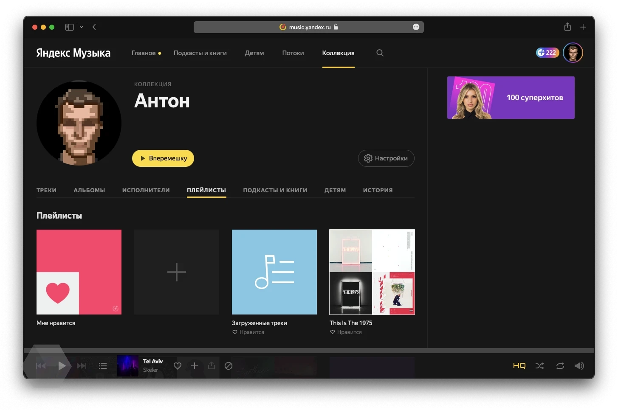The image size is (618, 410).
Task: Click the music.yandex.ru address bar
Action: click(309, 27)
